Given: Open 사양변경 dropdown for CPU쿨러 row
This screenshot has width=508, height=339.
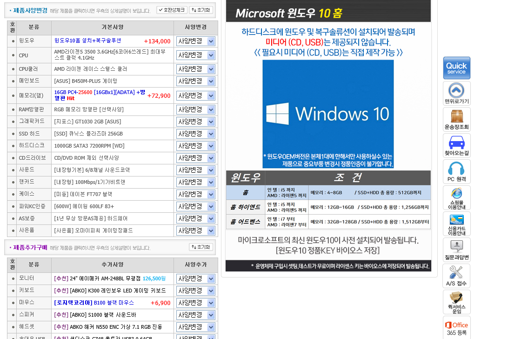Looking at the screenshot, I should [196, 69].
